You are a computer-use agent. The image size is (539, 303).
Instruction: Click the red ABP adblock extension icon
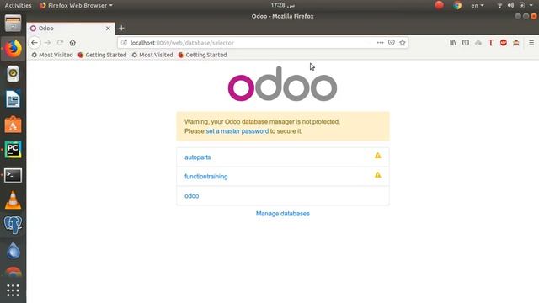tap(504, 43)
